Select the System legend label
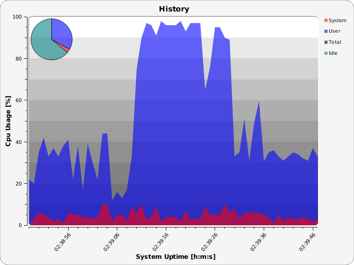This screenshot has width=354, height=265. (x=338, y=20)
